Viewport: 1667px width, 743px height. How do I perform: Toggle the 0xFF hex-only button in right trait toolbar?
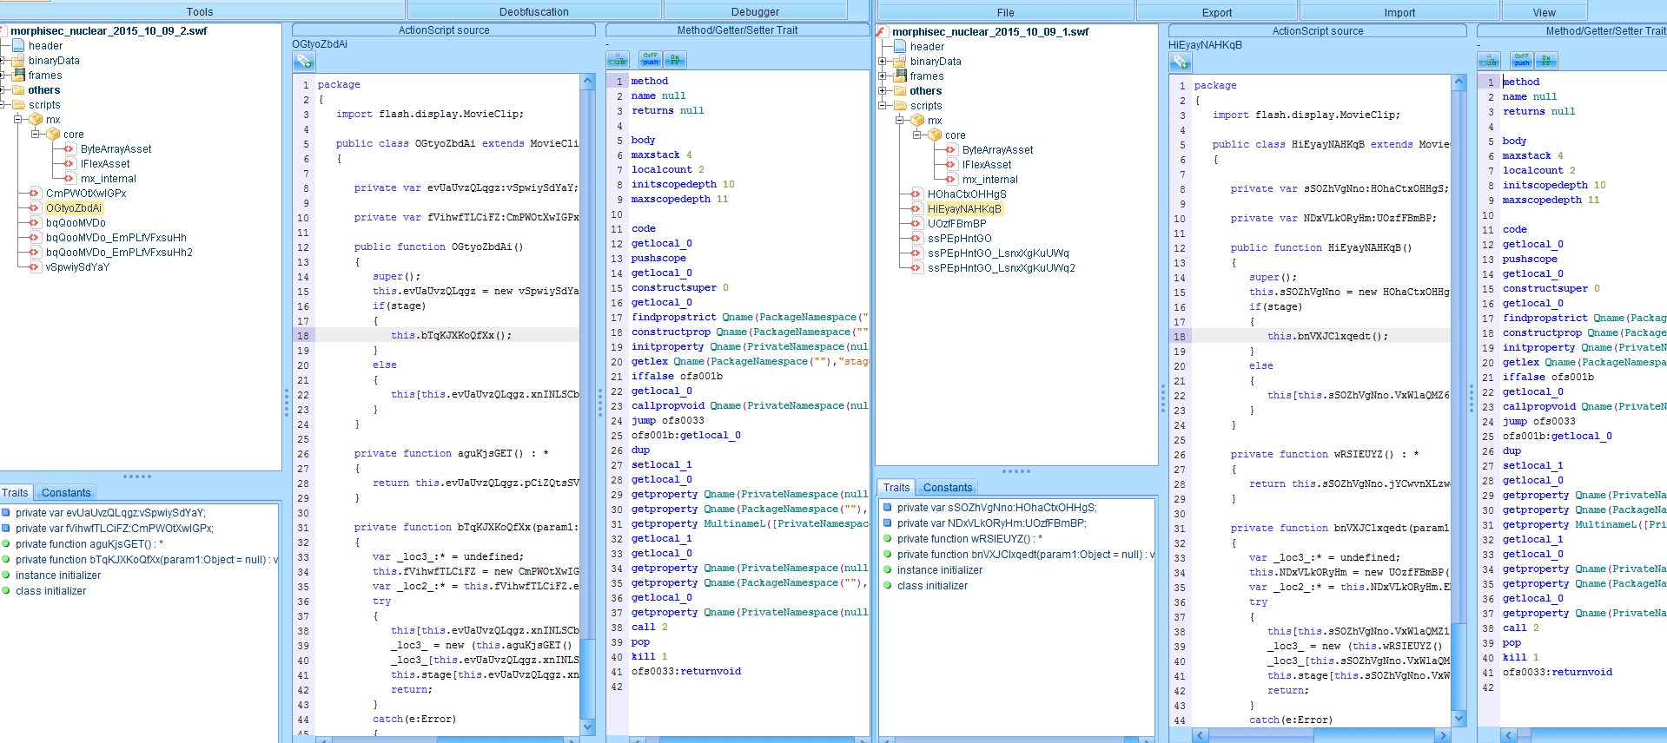(x=1546, y=60)
